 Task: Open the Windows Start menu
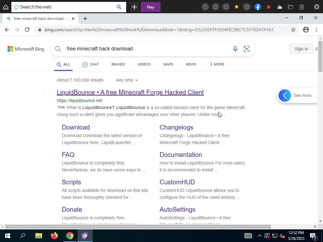8,236
